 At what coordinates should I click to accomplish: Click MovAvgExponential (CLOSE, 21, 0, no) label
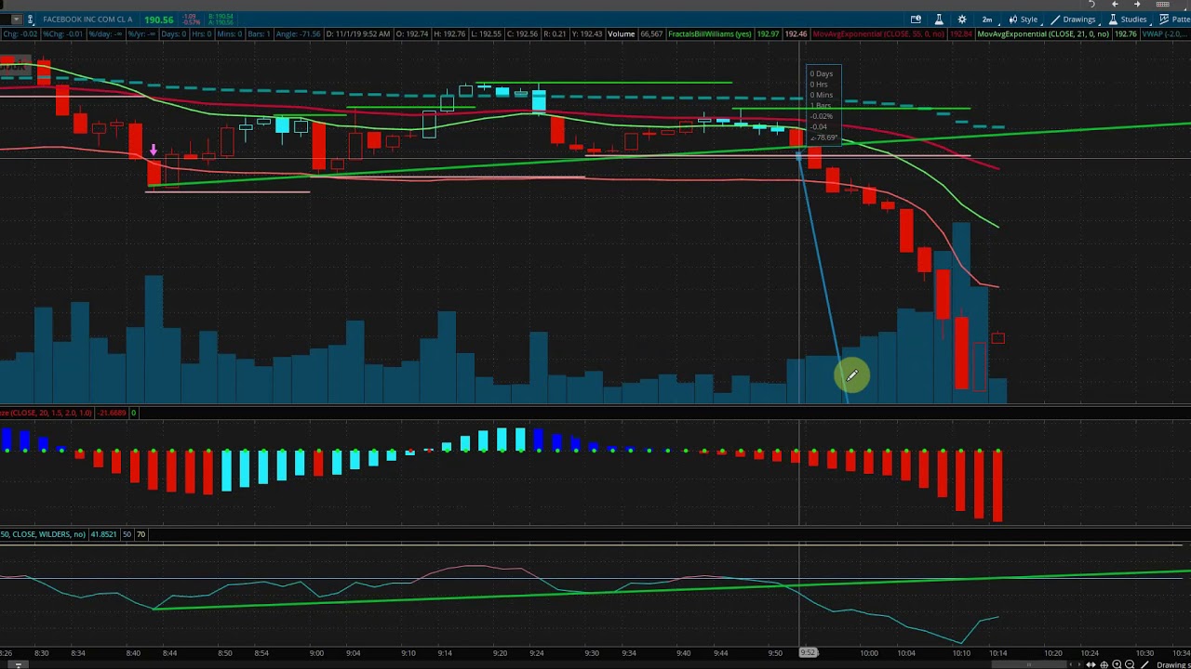click(x=1043, y=34)
